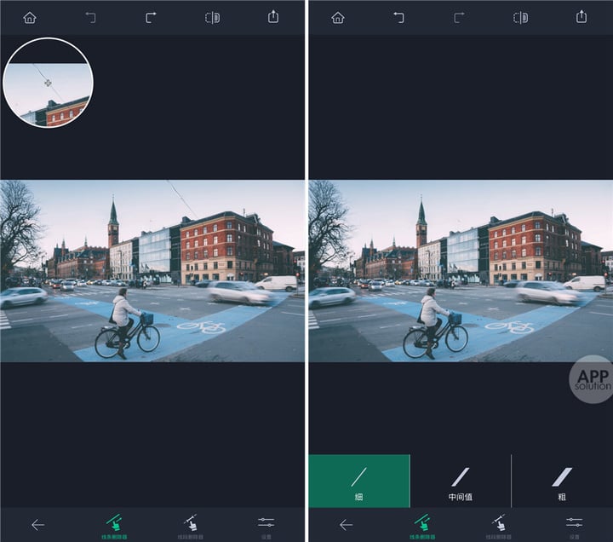This screenshot has height=542, width=613.
Task: Tap the share export icon in right screen
Action: pyautogui.click(x=581, y=17)
